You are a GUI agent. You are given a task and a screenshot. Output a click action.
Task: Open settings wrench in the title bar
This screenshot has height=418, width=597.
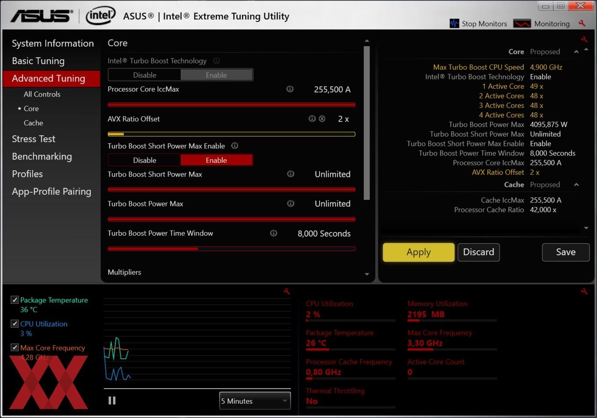pos(582,23)
